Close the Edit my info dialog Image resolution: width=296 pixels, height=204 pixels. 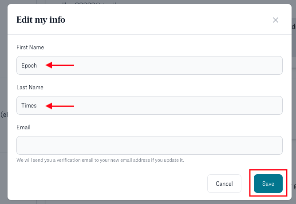(x=276, y=20)
